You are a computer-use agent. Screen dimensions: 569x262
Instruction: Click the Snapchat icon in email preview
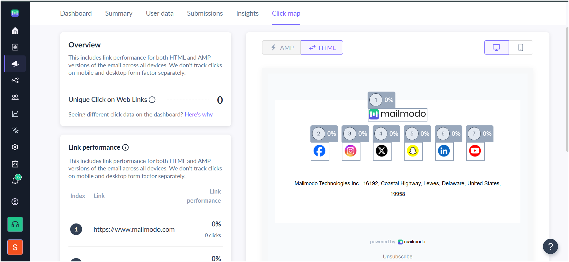(413, 151)
